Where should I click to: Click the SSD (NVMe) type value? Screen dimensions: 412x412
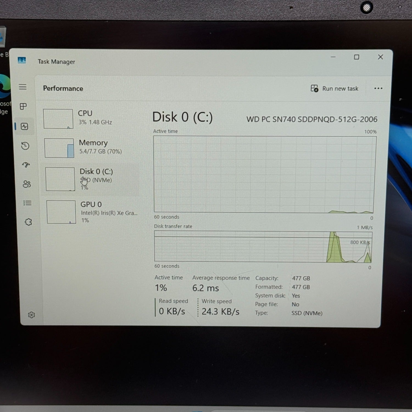[307, 313]
